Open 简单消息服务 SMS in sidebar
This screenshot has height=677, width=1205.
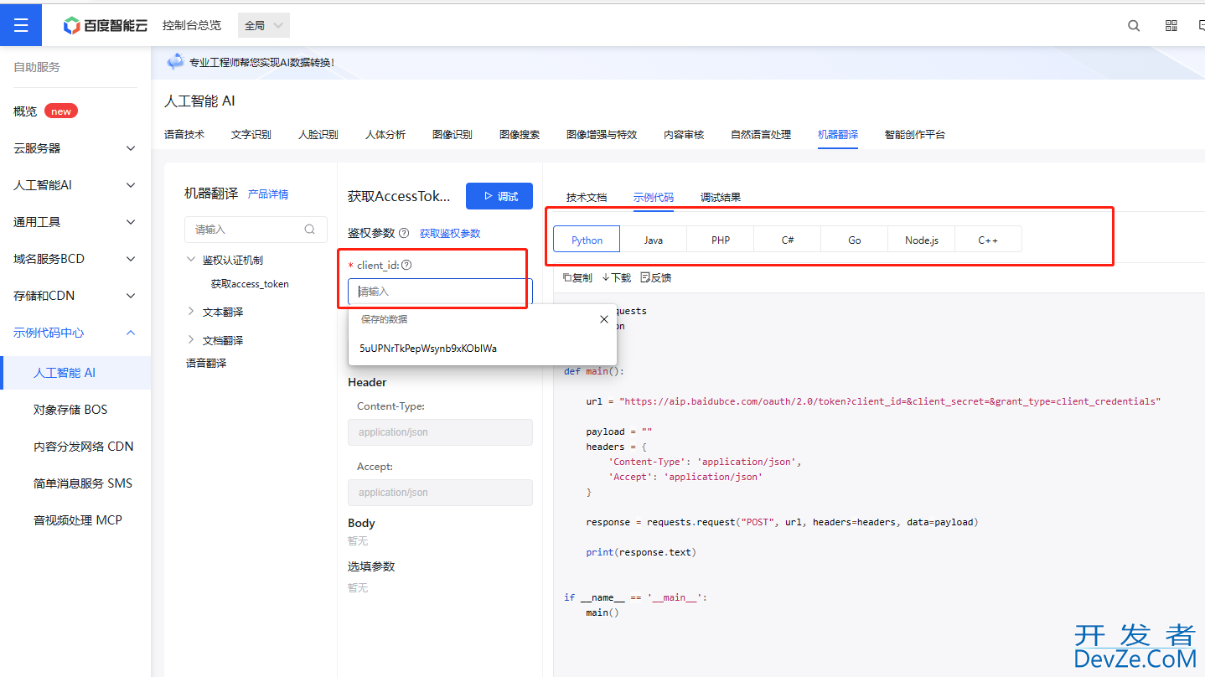[x=83, y=483]
